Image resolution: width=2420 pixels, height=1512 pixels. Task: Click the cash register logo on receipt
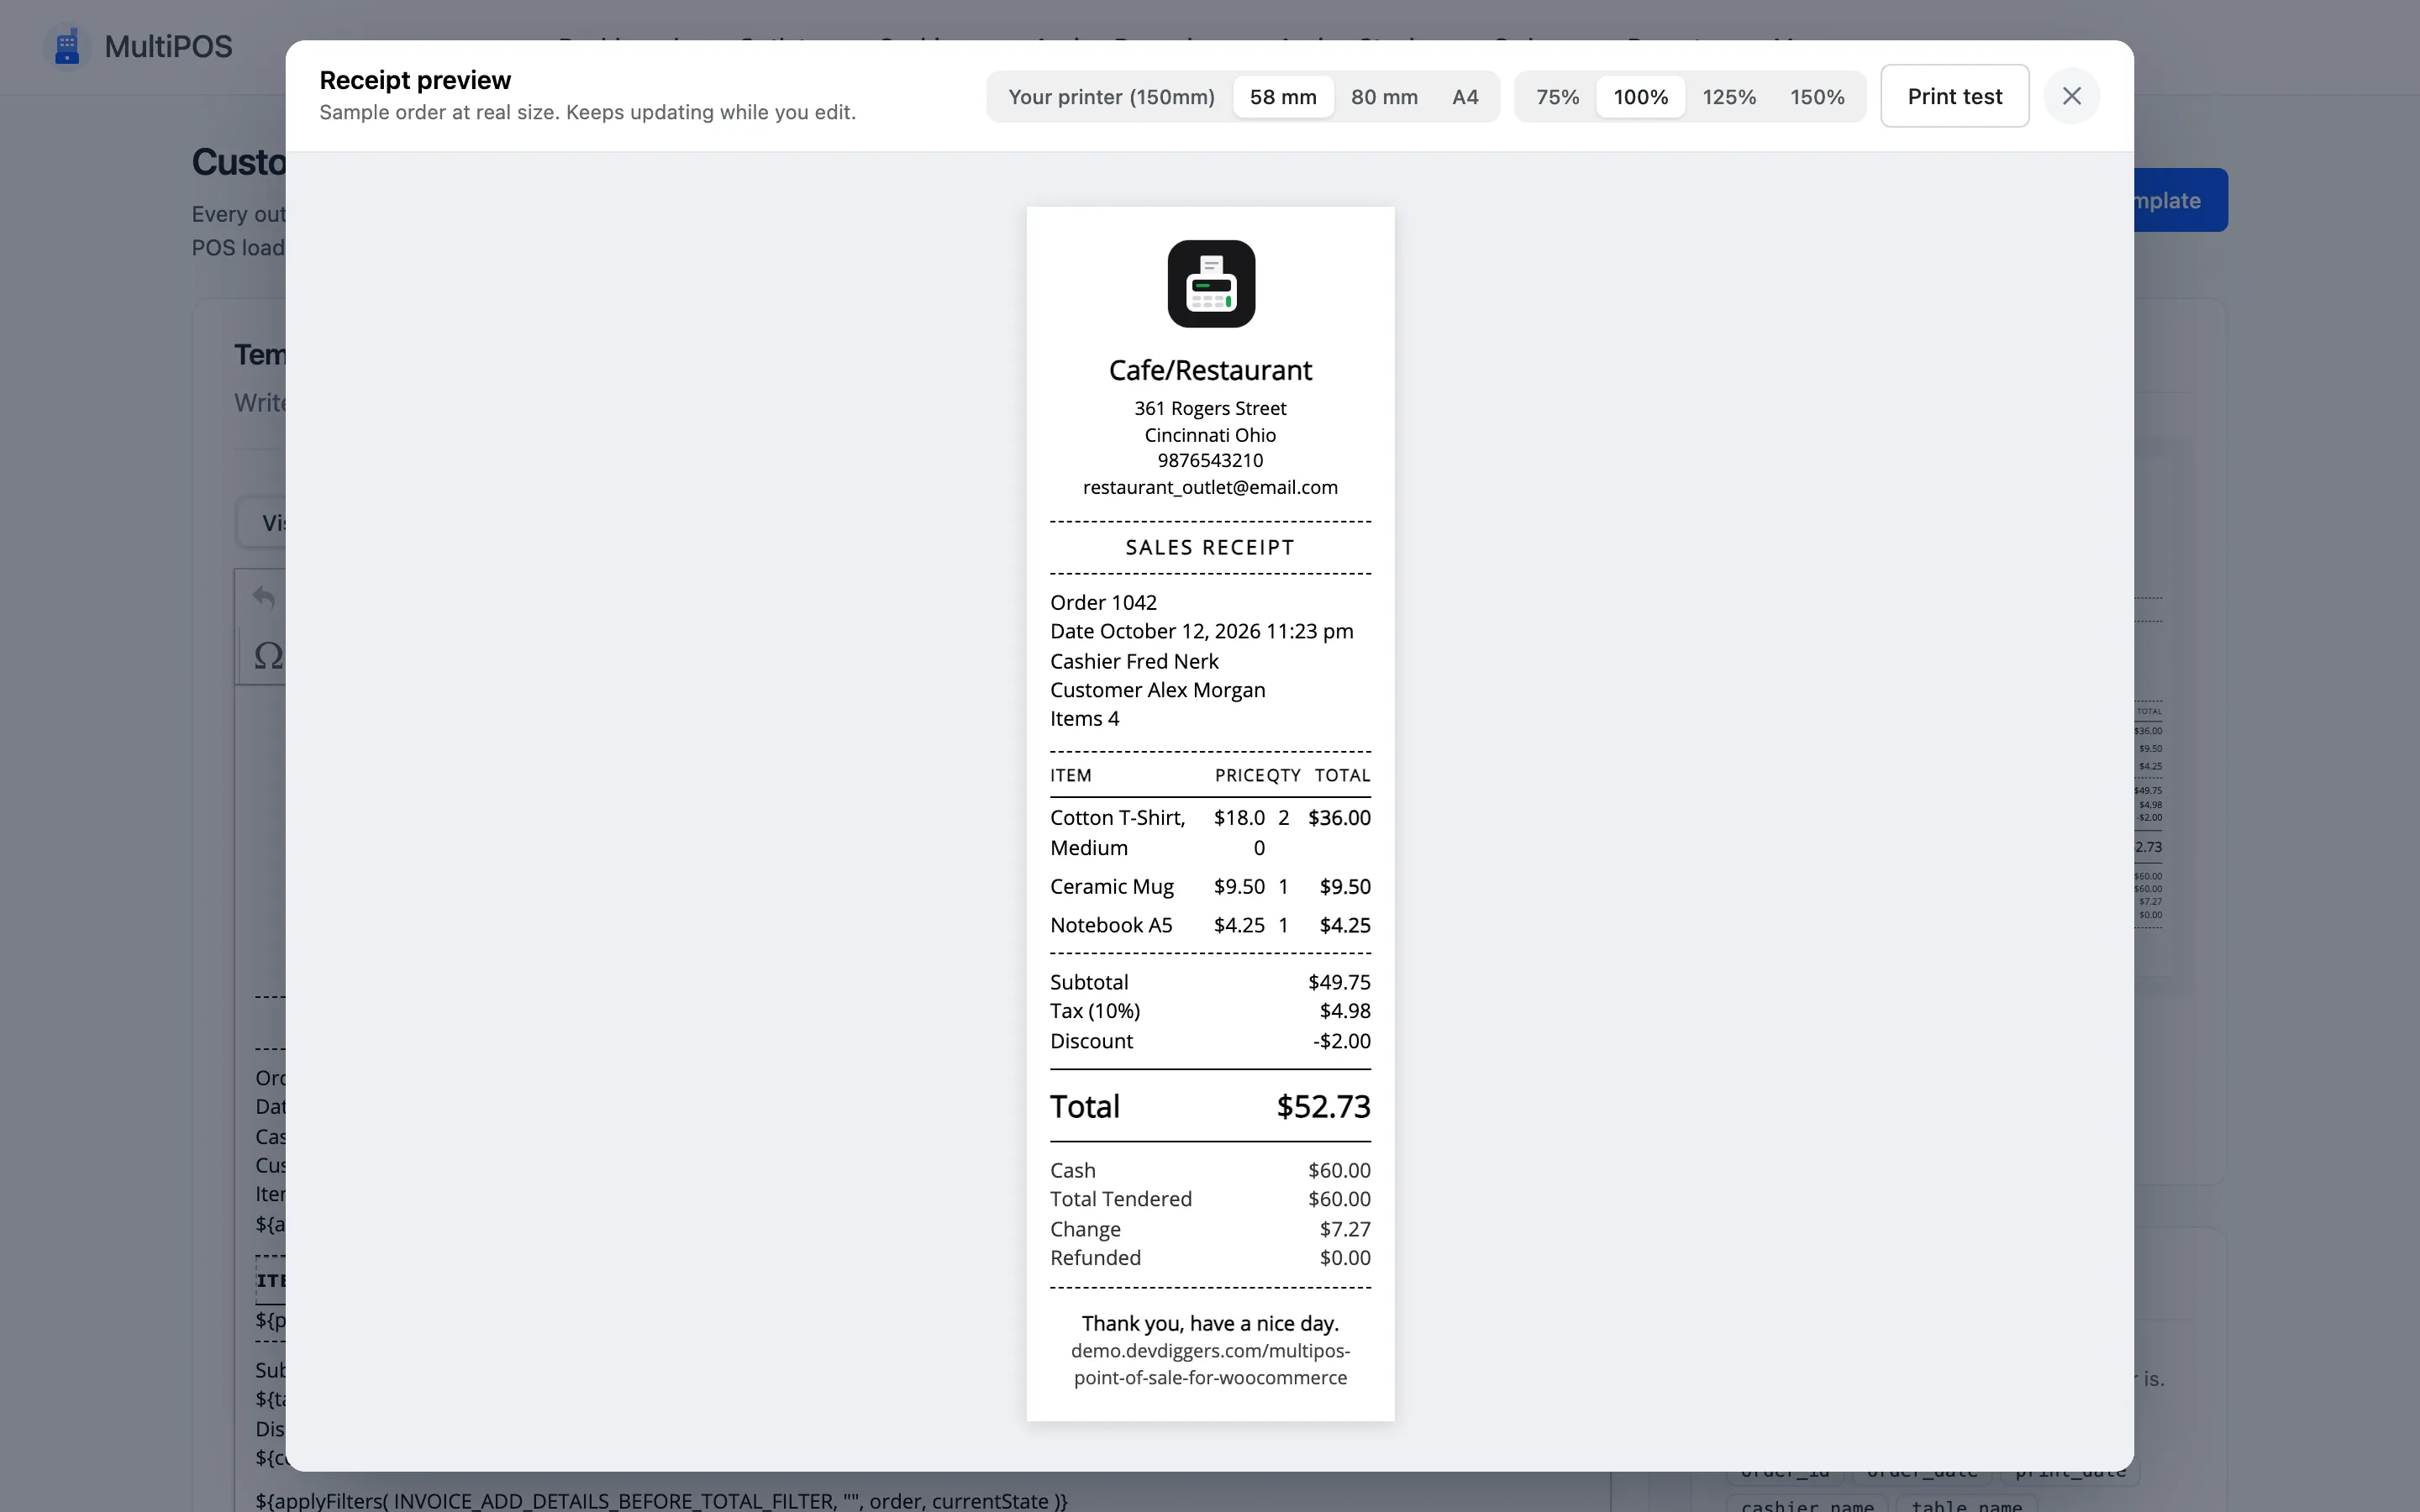1211,284
